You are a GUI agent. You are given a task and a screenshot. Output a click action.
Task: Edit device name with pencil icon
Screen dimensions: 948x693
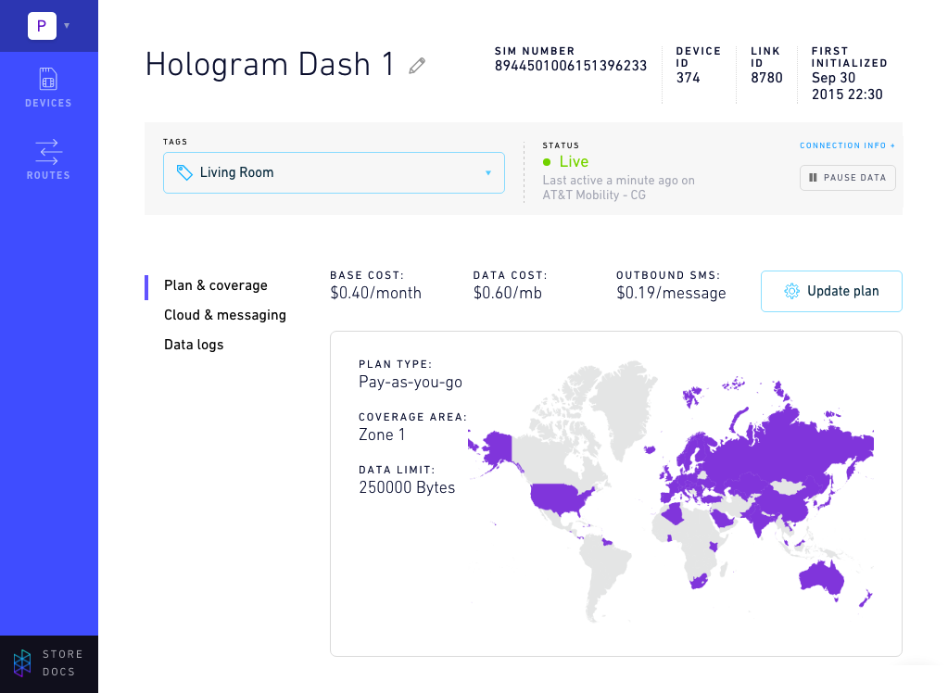417,65
